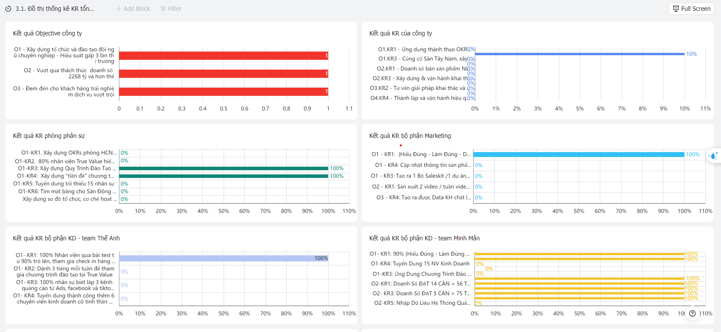Click label O1-KR3: Ứng Dụng Chương Trình Đào
This screenshot has width=721, height=332.
(422, 274)
